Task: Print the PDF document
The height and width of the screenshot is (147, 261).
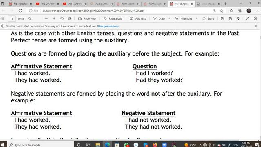Action: pyautogui.click(x=222, y=18)
